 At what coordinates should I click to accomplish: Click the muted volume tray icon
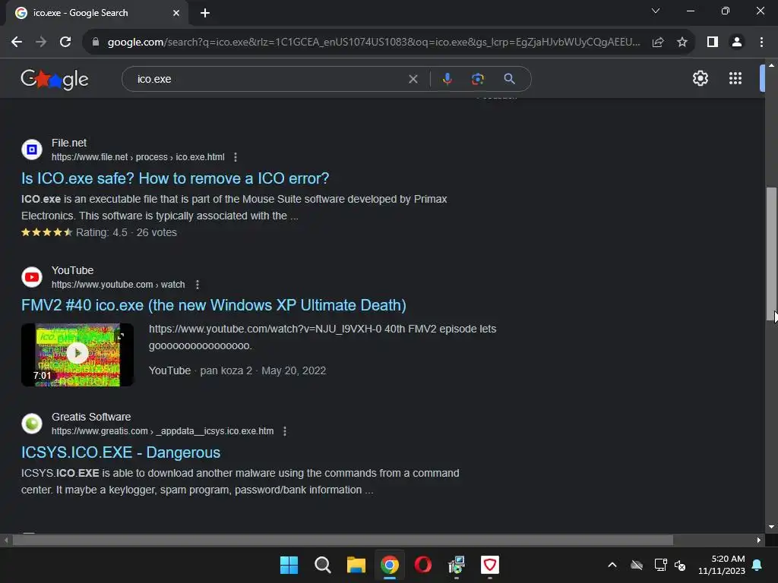[x=680, y=565]
